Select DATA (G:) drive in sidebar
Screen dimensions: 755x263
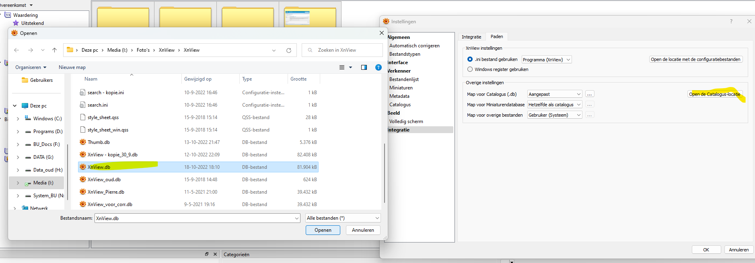pos(43,157)
